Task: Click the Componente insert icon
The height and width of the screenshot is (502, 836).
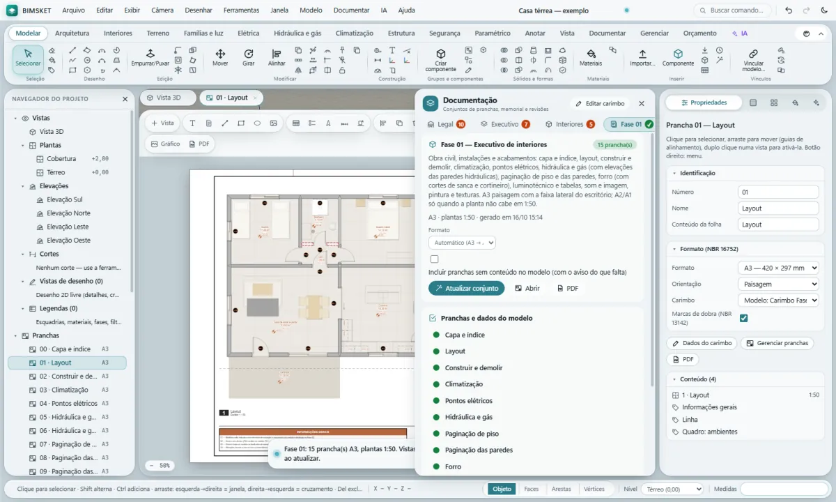Action: 678,58
